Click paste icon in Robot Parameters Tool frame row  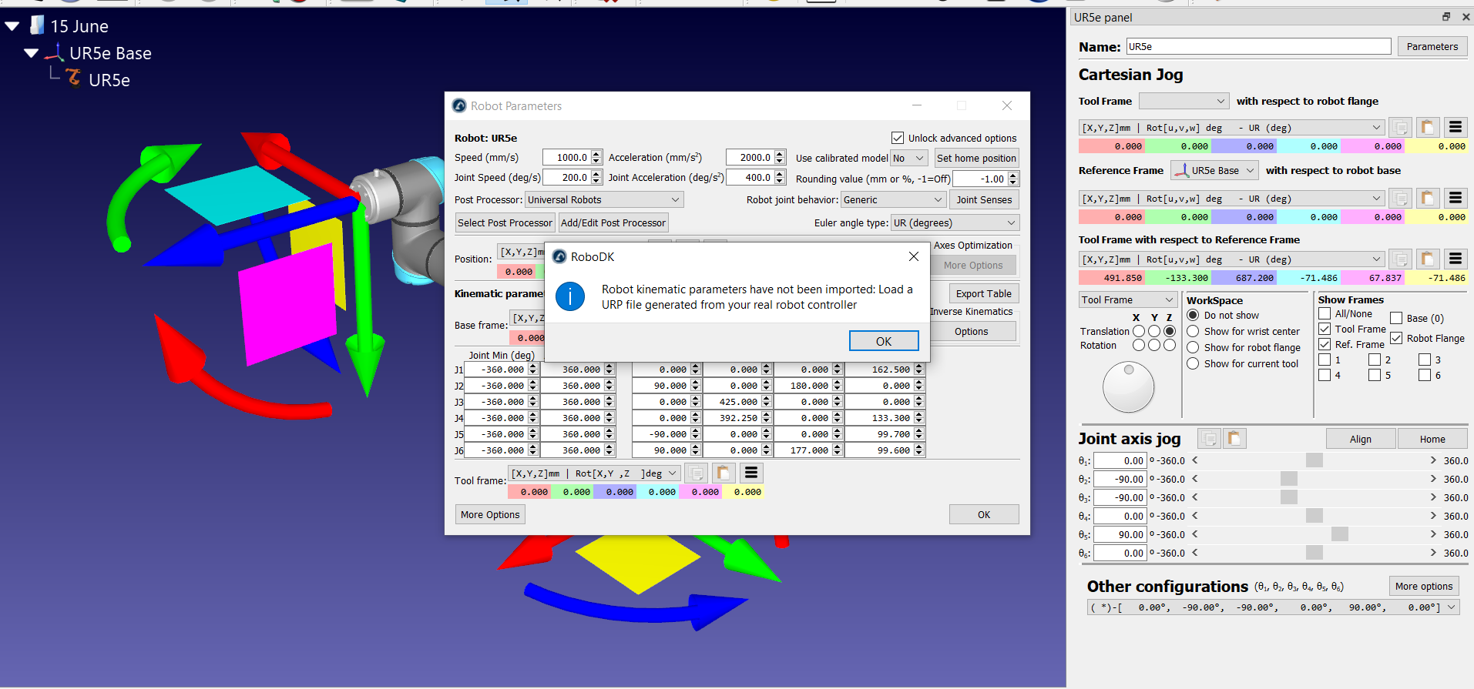coord(724,473)
